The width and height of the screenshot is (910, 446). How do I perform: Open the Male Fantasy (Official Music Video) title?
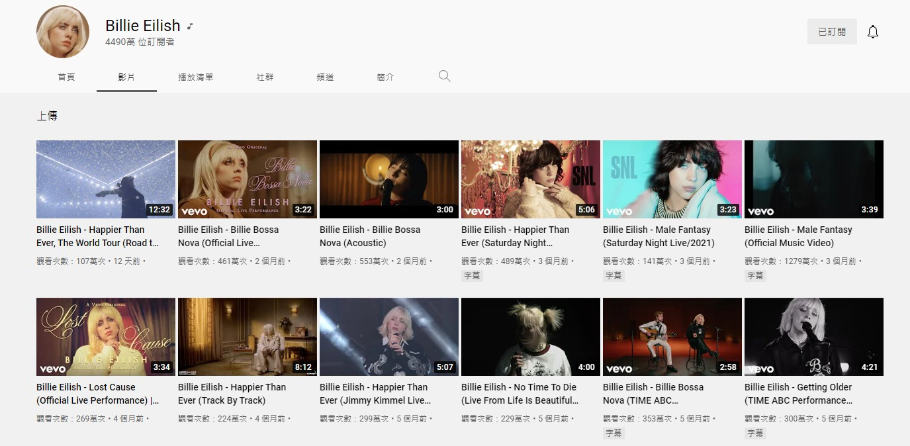point(798,236)
